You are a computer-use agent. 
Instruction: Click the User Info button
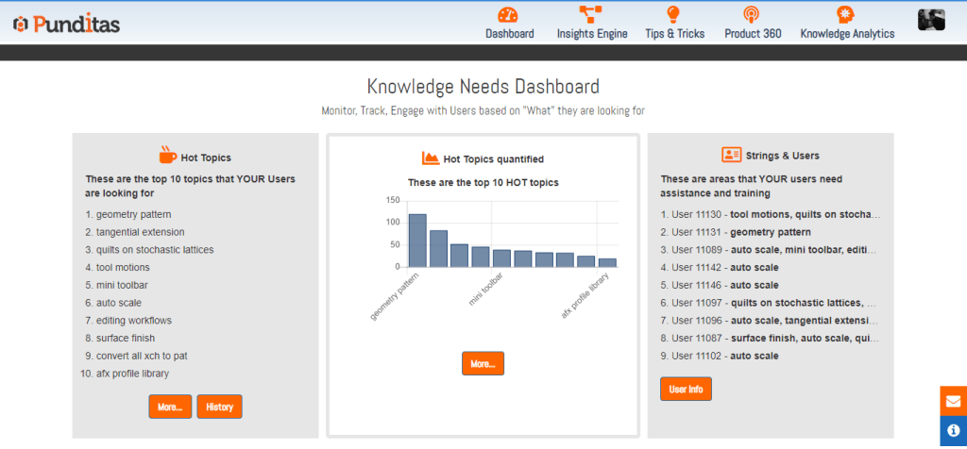tap(686, 389)
